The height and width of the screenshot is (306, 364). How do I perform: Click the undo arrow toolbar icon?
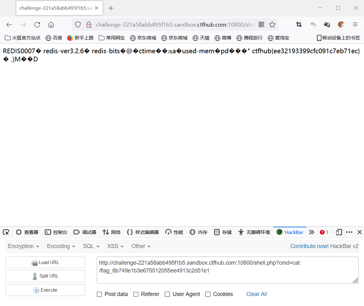(x=313, y=24)
